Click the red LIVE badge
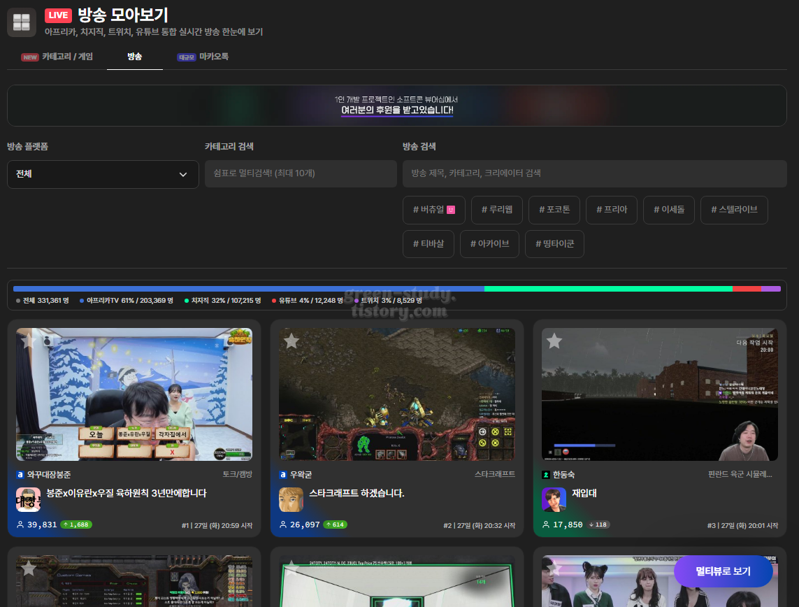This screenshot has width=799, height=607. click(x=58, y=15)
